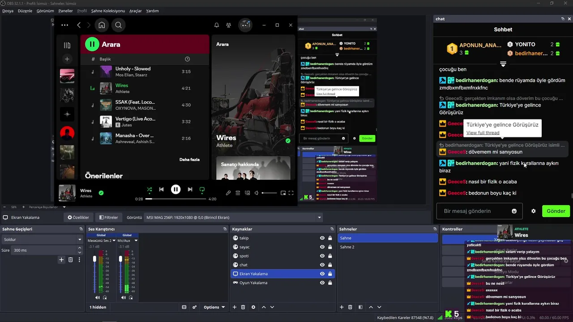Open advanced audio properties gears icon
Image resolution: width=573 pixels, height=322 pixels.
[x=194, y=307]
